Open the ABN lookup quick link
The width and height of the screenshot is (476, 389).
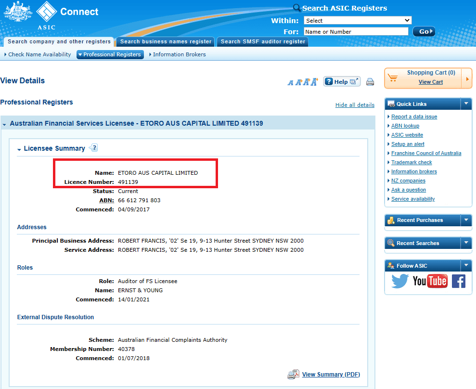(x=405, y=126)
